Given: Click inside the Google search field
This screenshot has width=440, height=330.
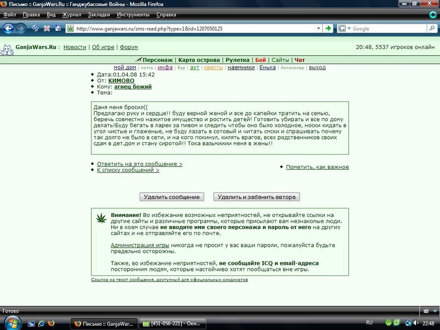Looking at the screenshot, I should click(388, 28).
